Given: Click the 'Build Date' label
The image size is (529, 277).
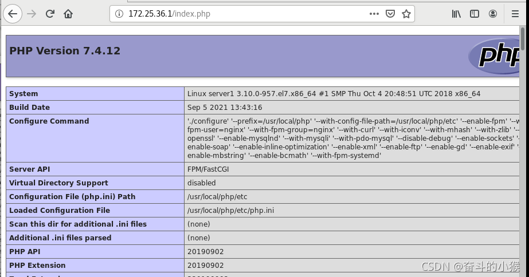Looking at the screenshot, I should point(29,108).
